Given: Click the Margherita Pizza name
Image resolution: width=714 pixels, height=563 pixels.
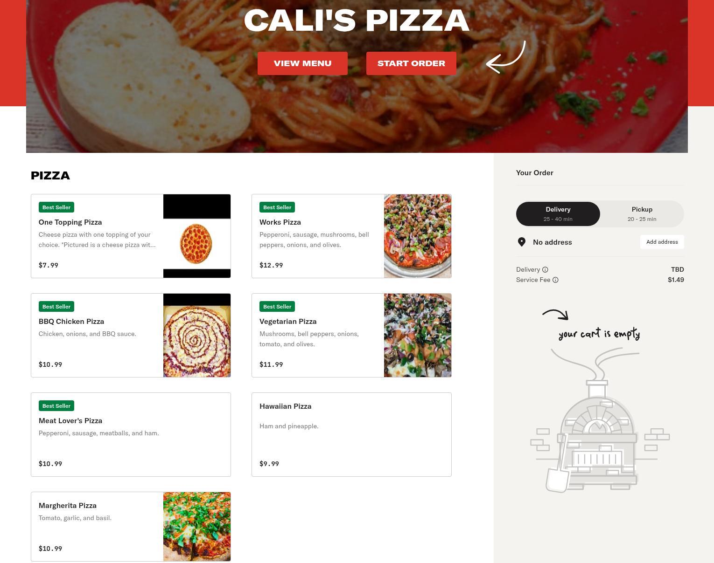Looking at the screenshot, I should (68, 506).
